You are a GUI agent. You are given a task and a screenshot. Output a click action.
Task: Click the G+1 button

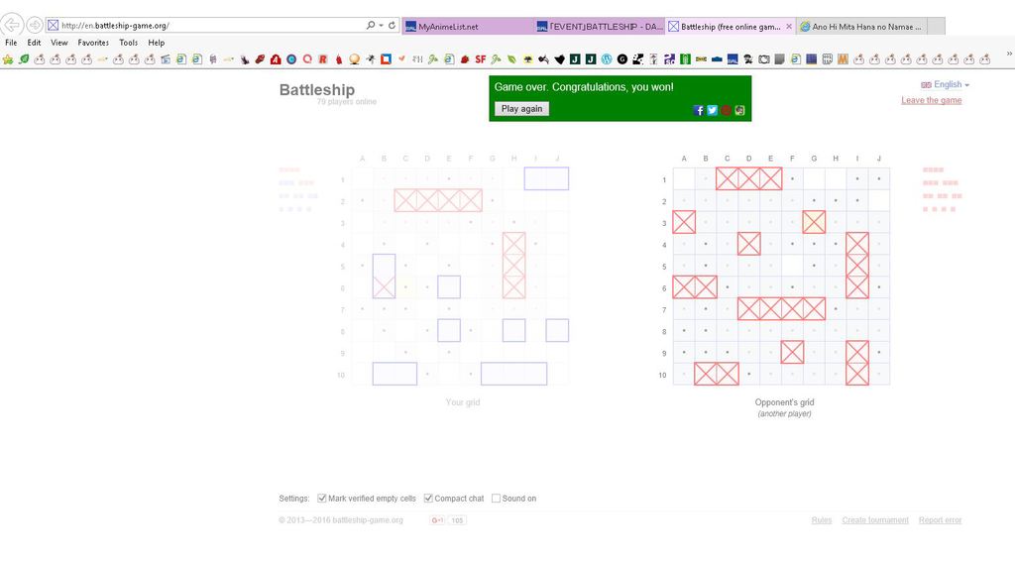[x=437, y=520]
